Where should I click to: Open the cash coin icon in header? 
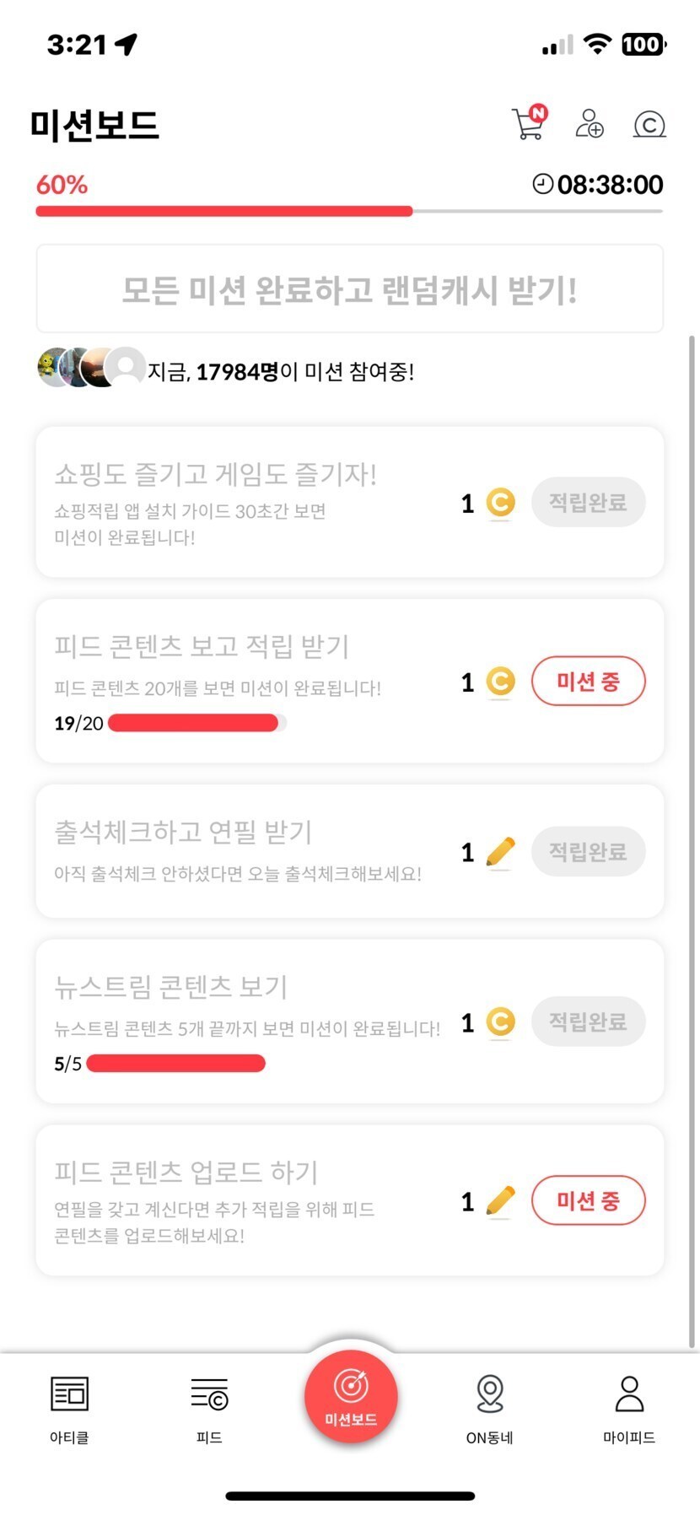click(x=649, y=124)
